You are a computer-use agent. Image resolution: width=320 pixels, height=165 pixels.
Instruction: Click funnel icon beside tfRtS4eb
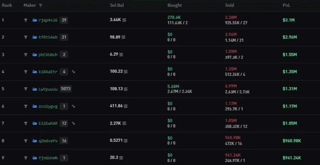pos(26,37)
